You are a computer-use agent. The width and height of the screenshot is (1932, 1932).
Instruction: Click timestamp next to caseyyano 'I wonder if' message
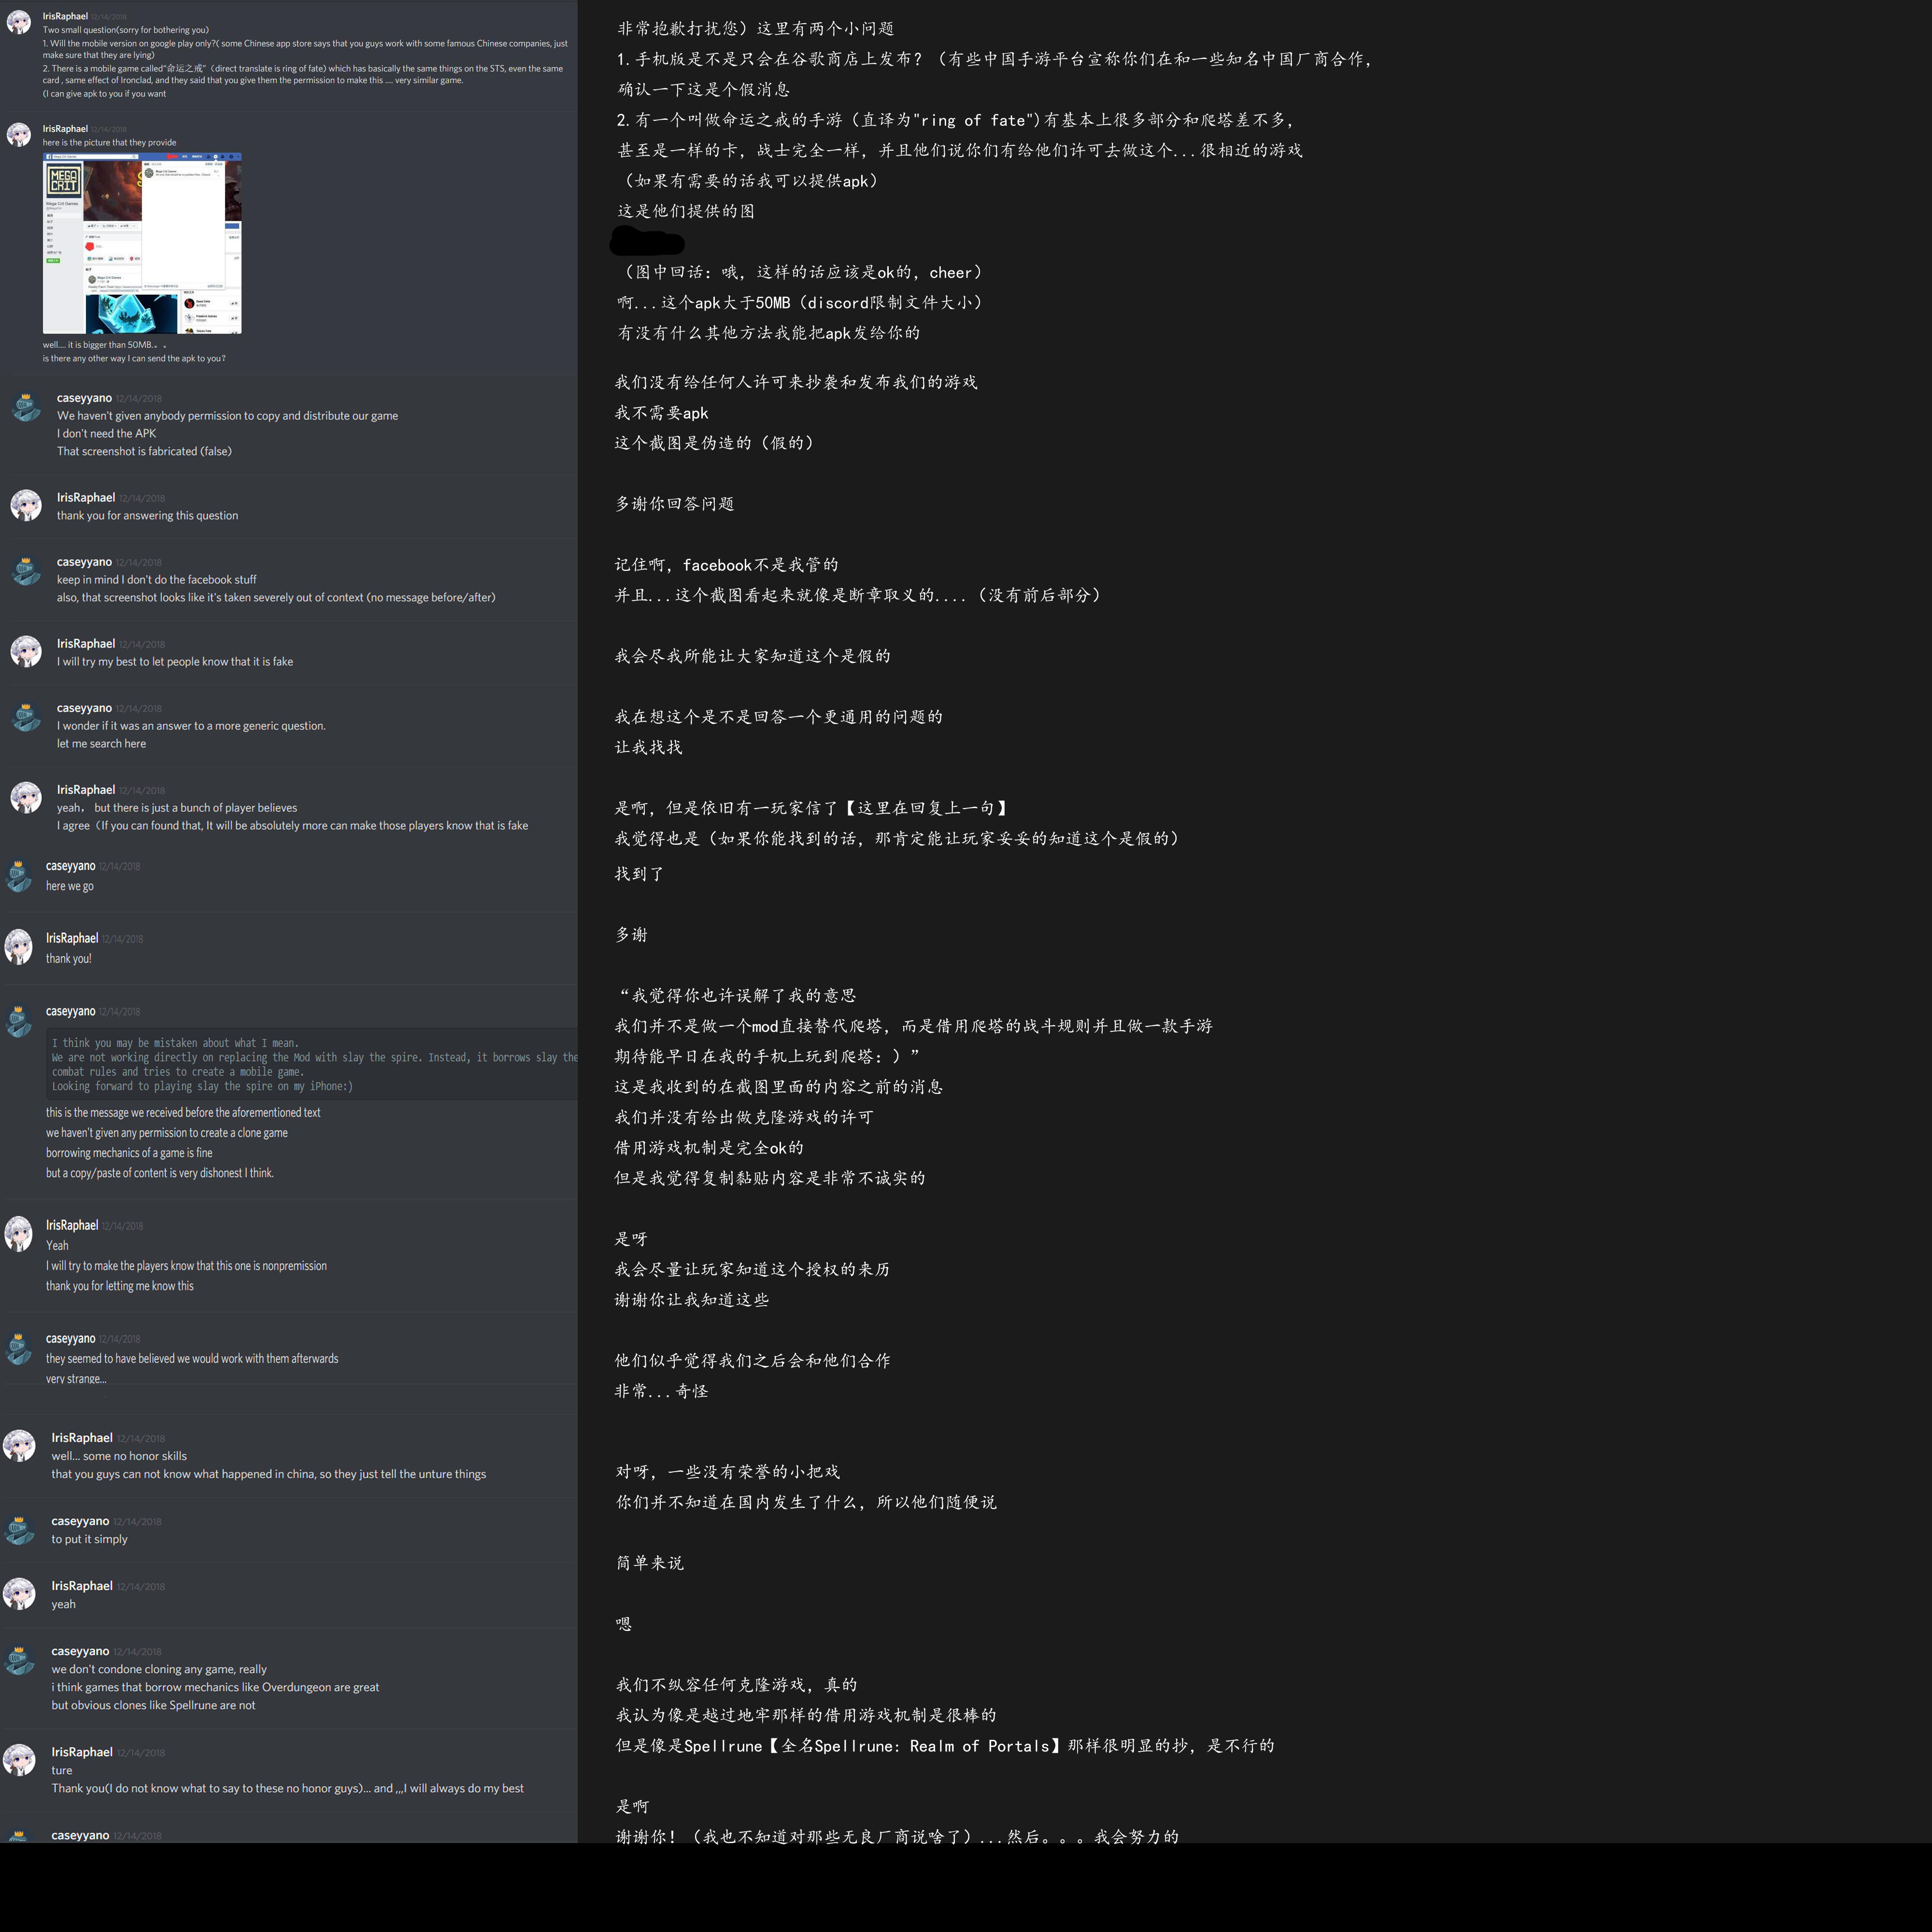[138, 709]
